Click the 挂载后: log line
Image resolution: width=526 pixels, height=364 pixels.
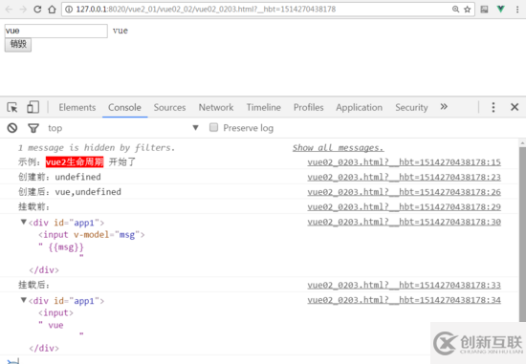click(33, 285)
